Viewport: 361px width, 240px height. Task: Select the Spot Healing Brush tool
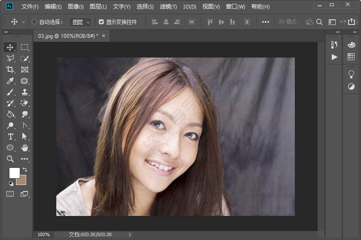[x=24, y=81]
